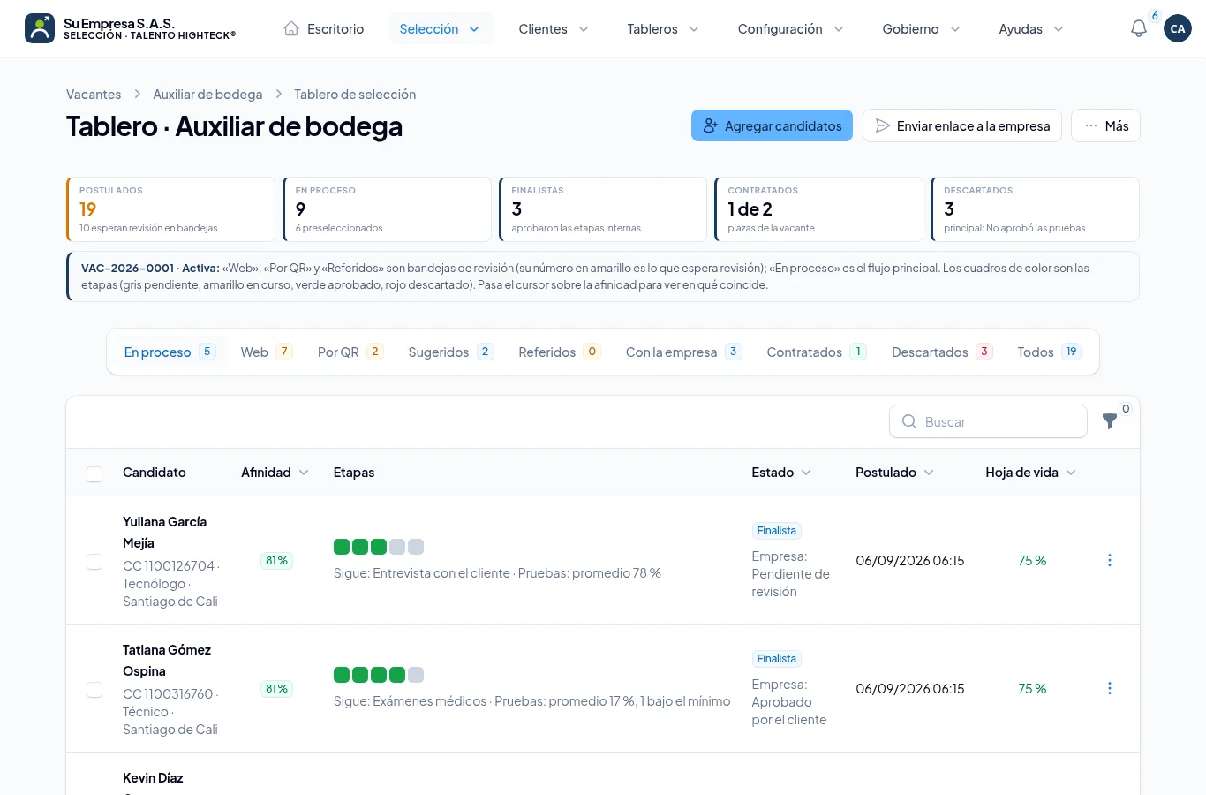Screen dimensions: 1206x795
Task: Switch to the Web tab
Action: tap(267, 352)
